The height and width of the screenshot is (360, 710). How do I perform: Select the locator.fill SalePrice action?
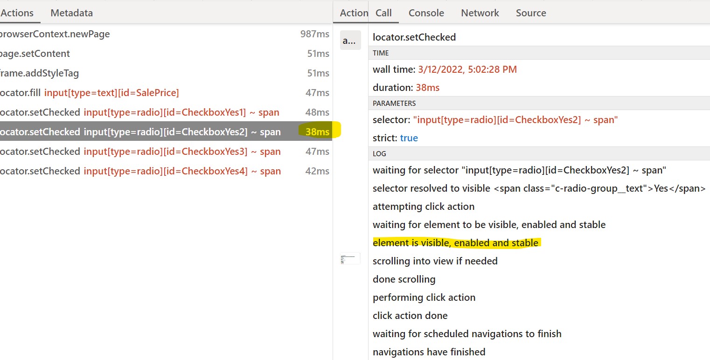click(89, 92)
